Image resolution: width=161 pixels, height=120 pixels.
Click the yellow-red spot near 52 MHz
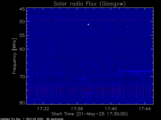pyautogui.click(x=127, y=27)
